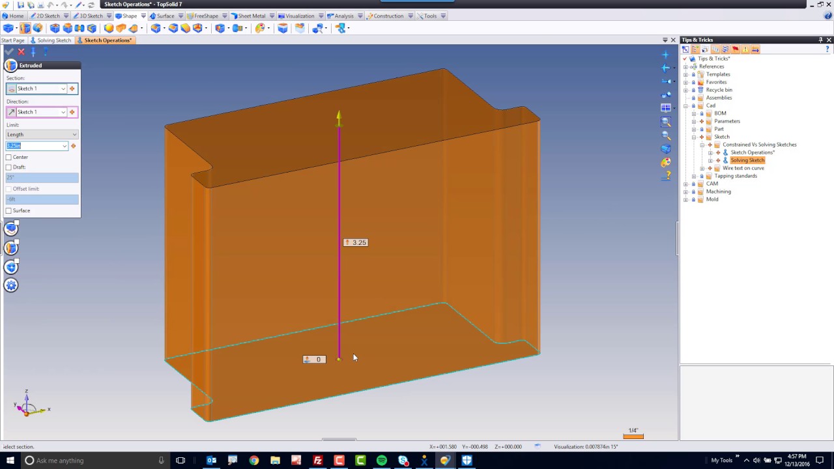Open the Home ribbon tab
This screenshot has width=834, height=469.
(x=12, y=16)
